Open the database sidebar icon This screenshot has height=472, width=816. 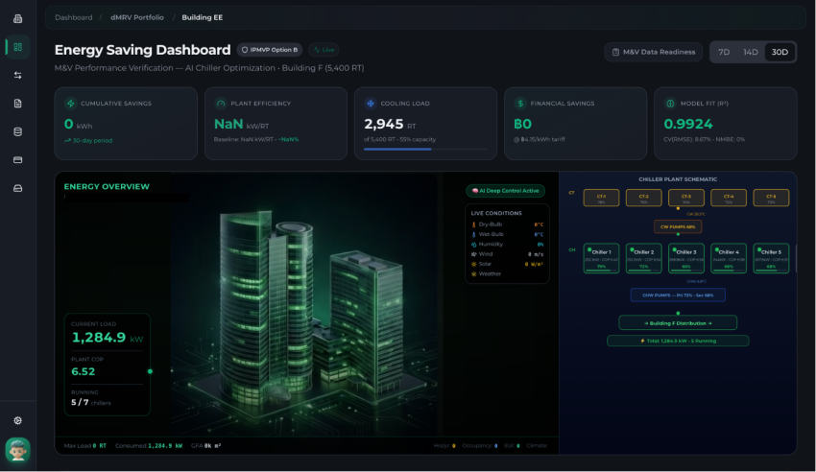click(x=17, y=132)
